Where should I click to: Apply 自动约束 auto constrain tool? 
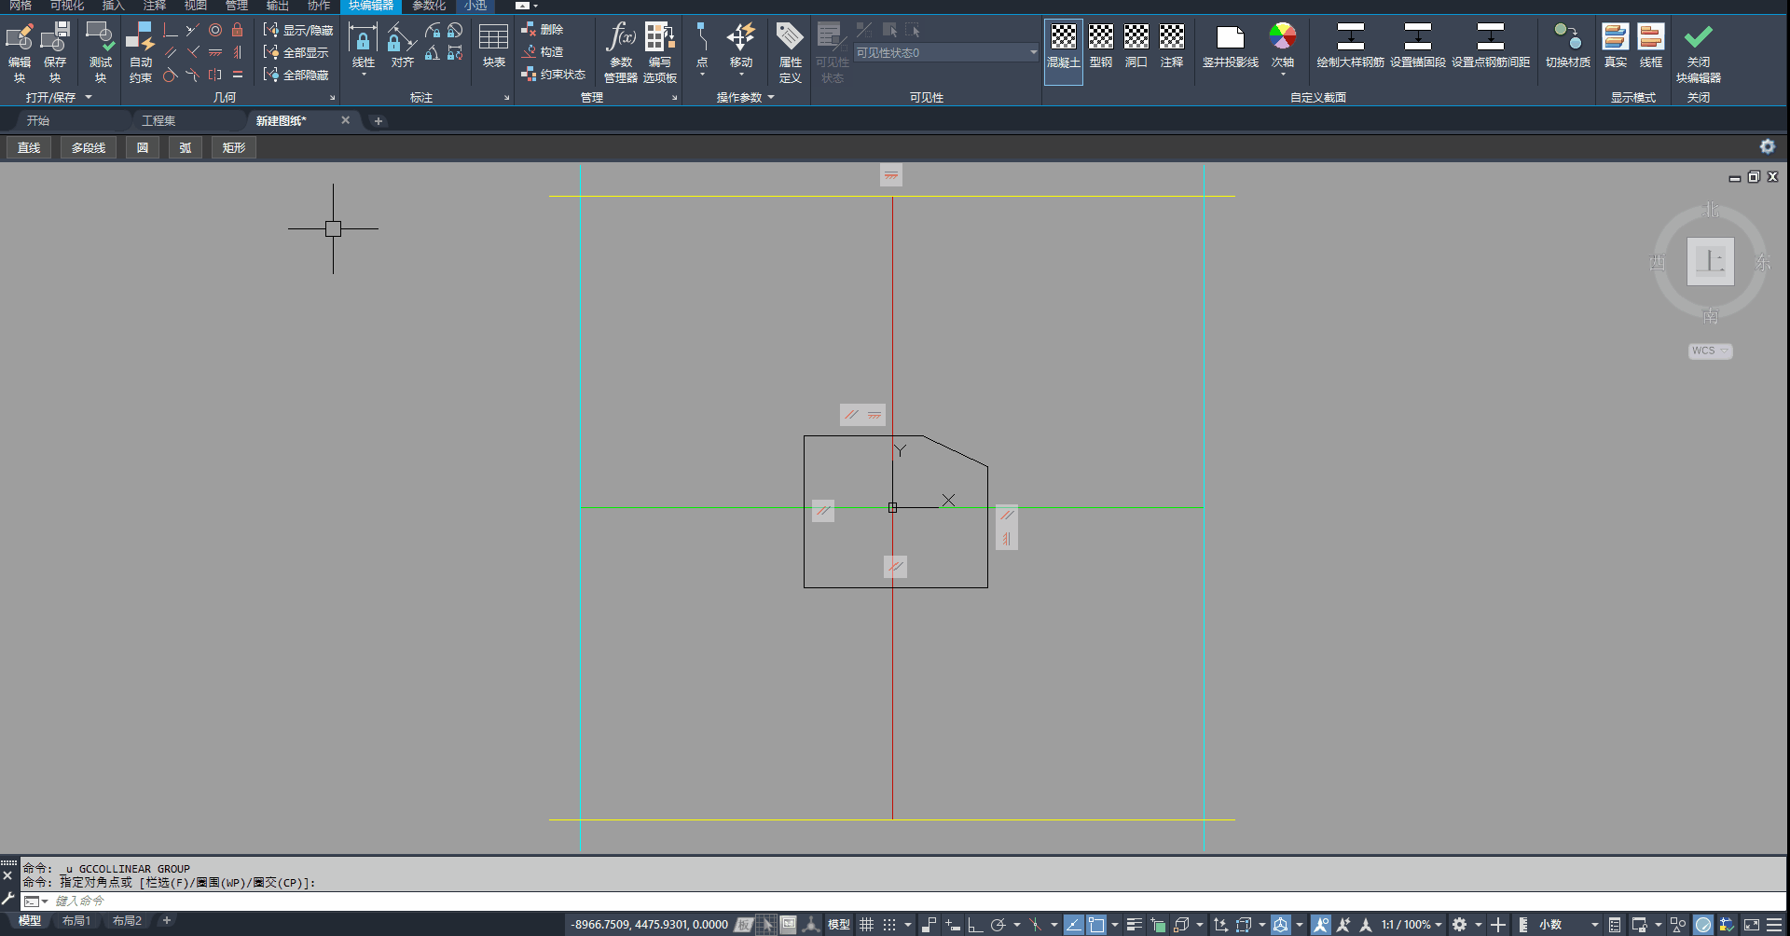pos(141,51)
